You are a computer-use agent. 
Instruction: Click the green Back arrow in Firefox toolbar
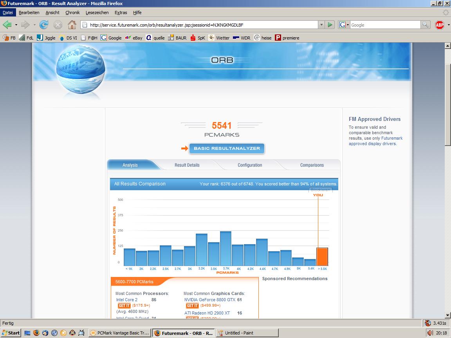[x=7, y=25]
